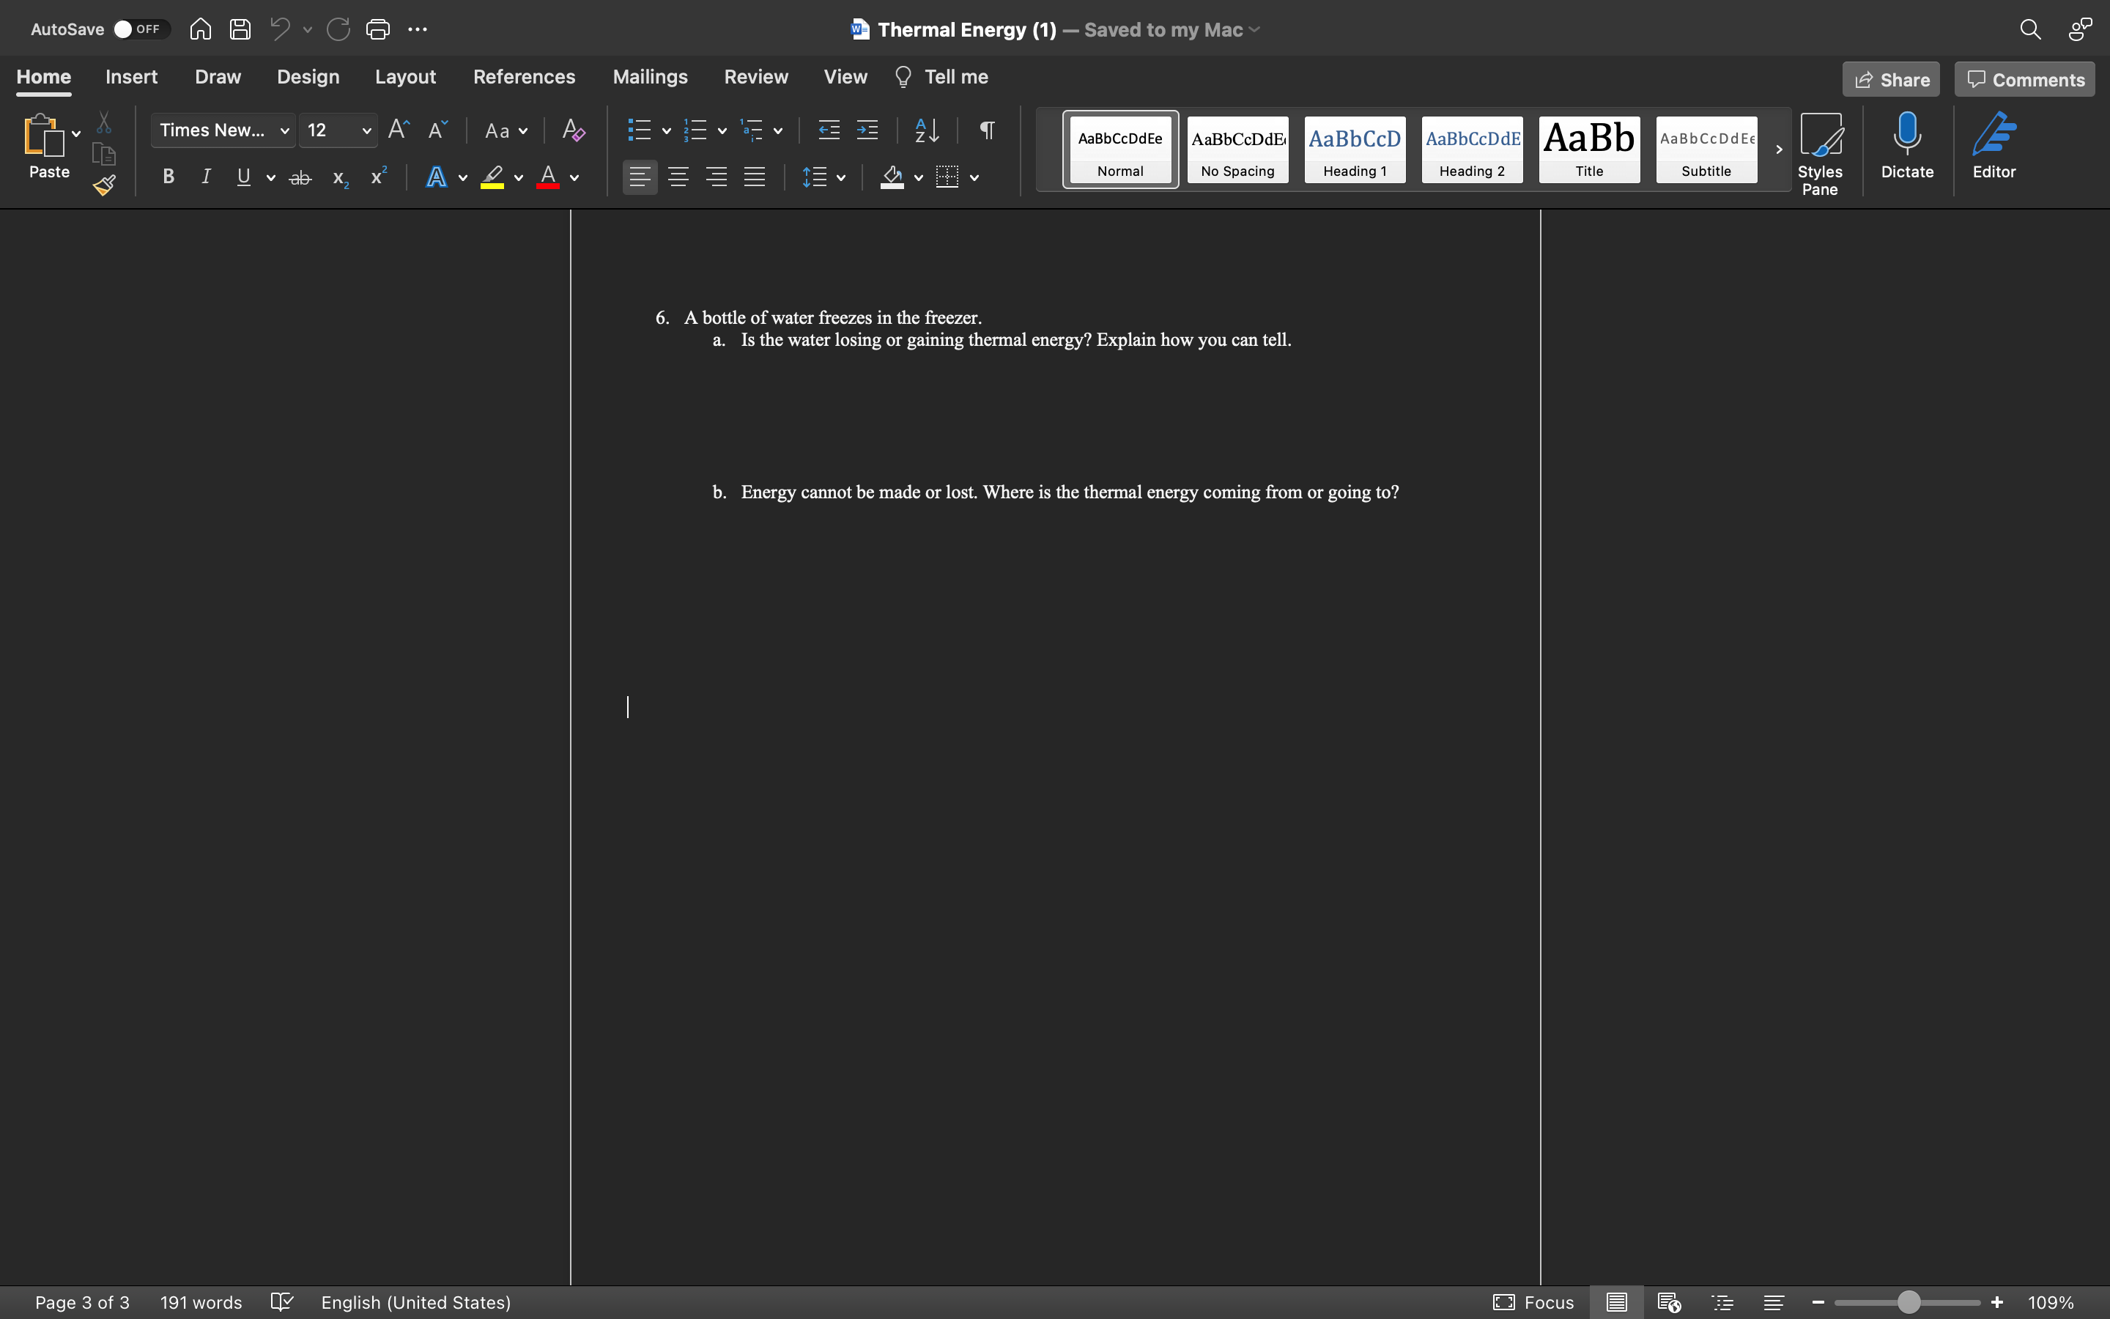Decrease font size with the small A icon
2110x1319 pixels.
(x=437, y=130)
